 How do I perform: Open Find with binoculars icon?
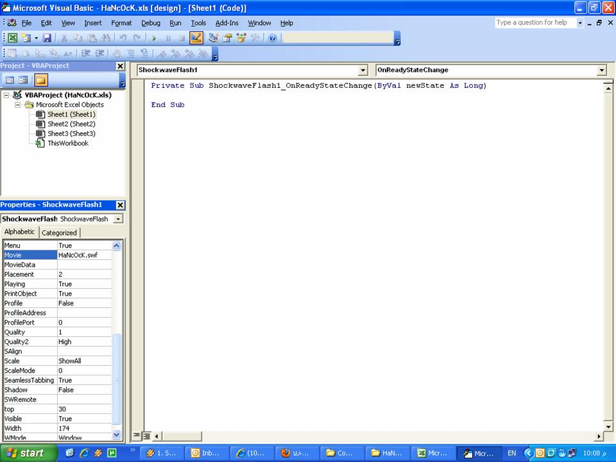tap(105, 38)
